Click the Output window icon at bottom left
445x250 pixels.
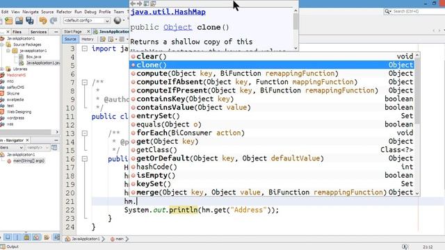click(3, 247)
